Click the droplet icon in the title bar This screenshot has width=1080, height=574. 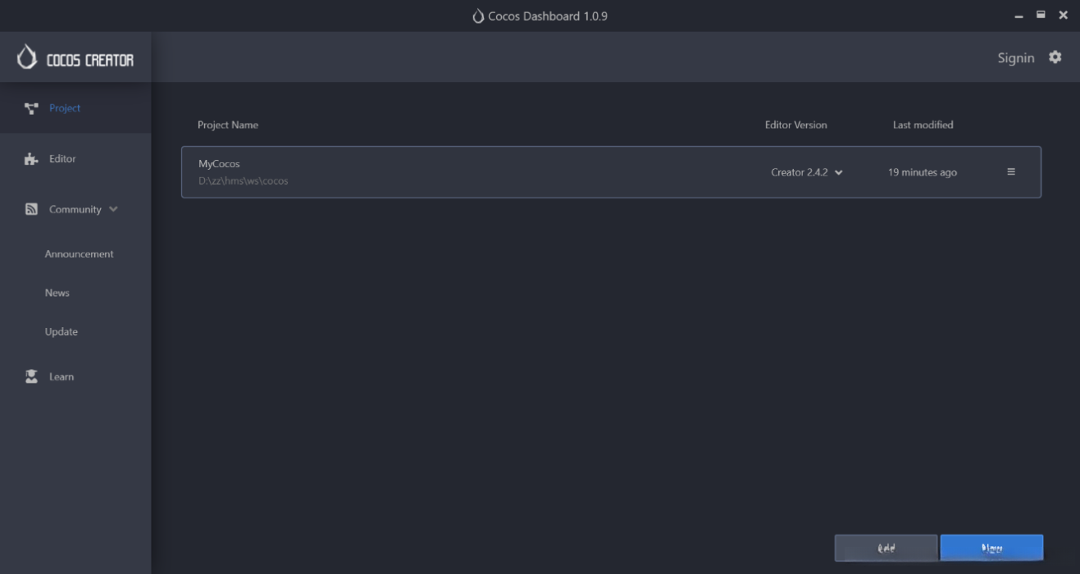pyautogui.click(x=478, y=16)
